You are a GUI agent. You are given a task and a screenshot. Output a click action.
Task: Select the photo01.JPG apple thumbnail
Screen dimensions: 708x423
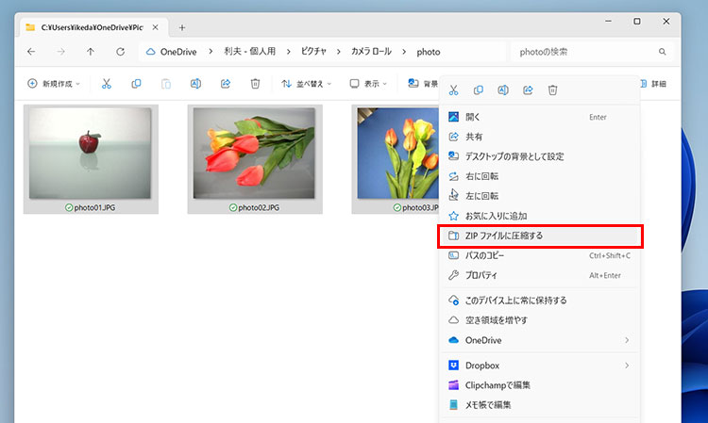[x=91, y=153]
